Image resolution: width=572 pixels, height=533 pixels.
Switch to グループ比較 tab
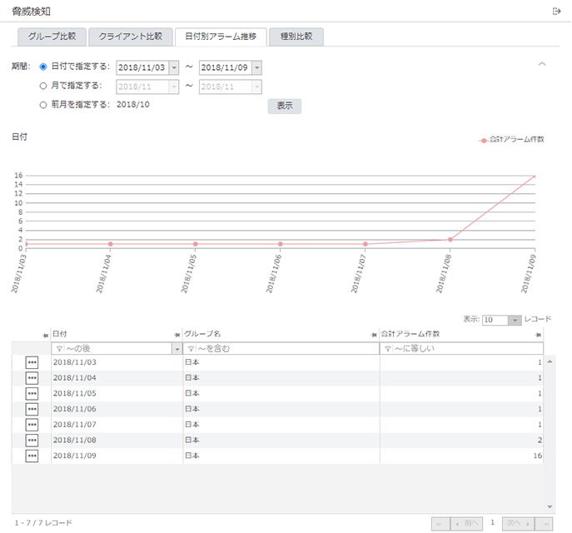pos(52,37)
